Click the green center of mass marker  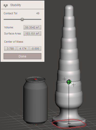tap(69, 82)
